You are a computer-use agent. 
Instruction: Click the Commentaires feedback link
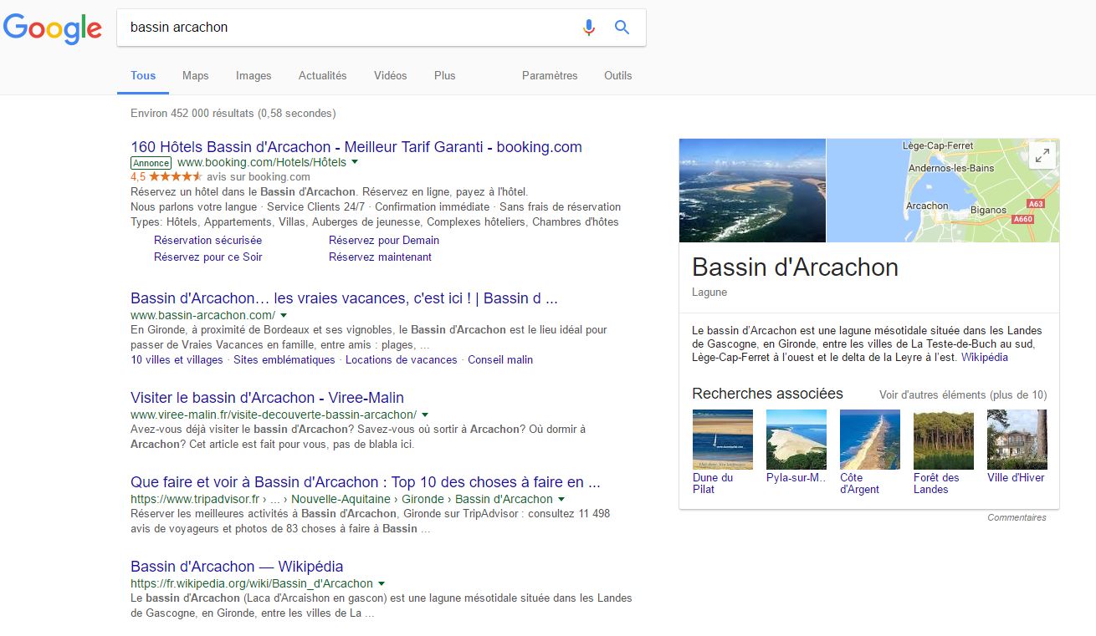(x=1017, y=517)
